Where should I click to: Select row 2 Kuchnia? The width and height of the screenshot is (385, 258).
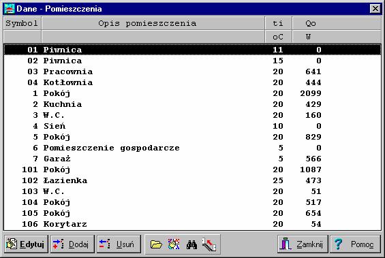tap(192, 104)
